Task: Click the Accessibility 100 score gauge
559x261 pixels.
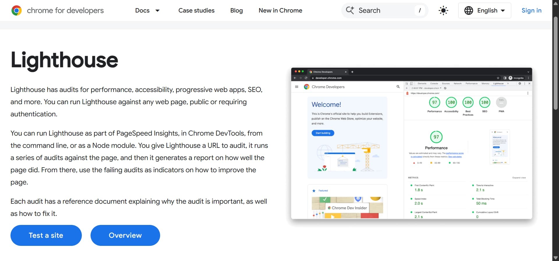Action: coord(451,102)
